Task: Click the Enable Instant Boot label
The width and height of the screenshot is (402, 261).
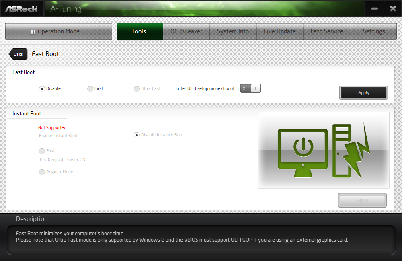Action: click(x=58, y=136)
